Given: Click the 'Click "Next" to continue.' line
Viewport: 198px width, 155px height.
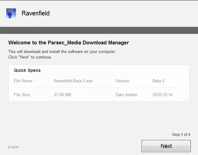Looking at the screenshot, I should pos(30,57).
